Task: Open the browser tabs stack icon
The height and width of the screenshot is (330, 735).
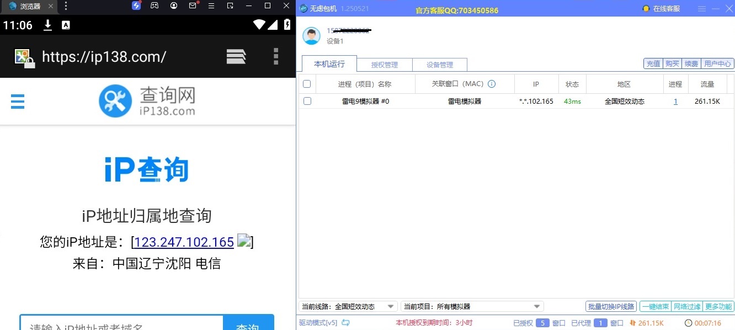Action: [x=236, y=56]
